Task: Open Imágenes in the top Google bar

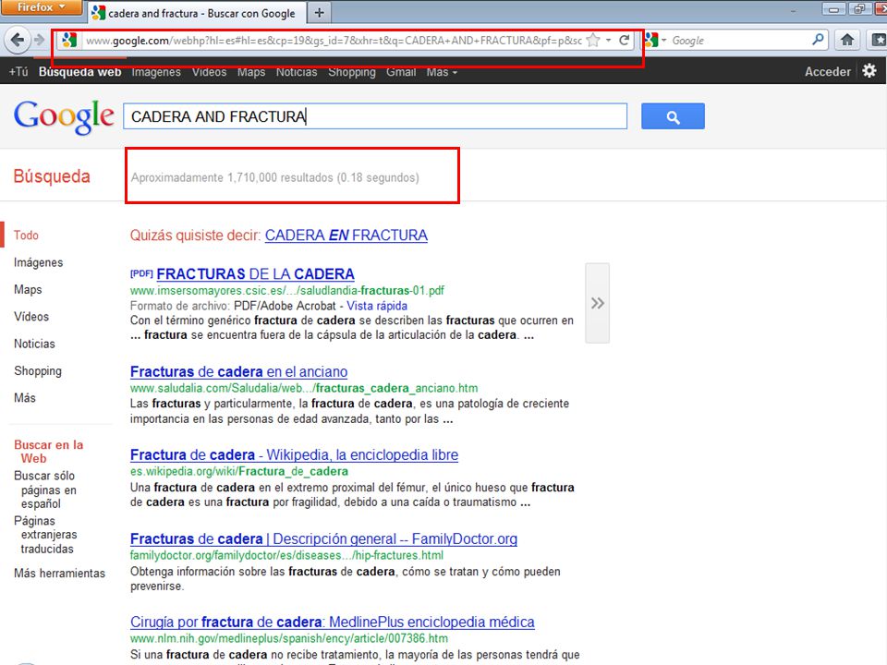Action: (156, 72)
